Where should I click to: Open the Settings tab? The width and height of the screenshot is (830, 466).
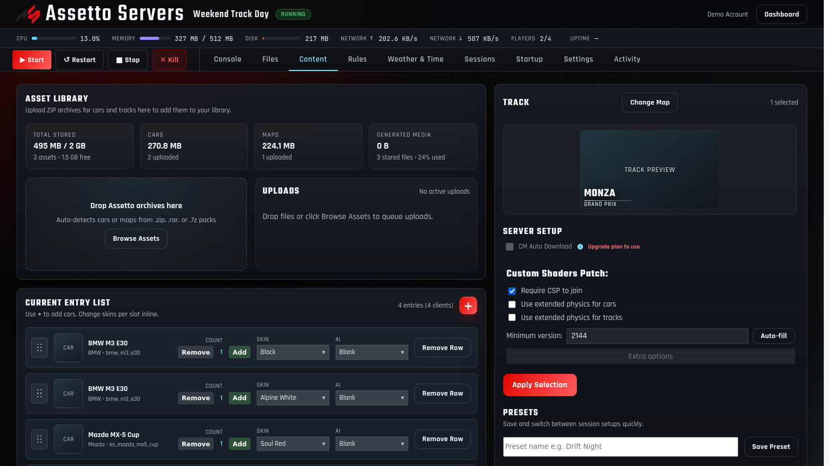578,59
